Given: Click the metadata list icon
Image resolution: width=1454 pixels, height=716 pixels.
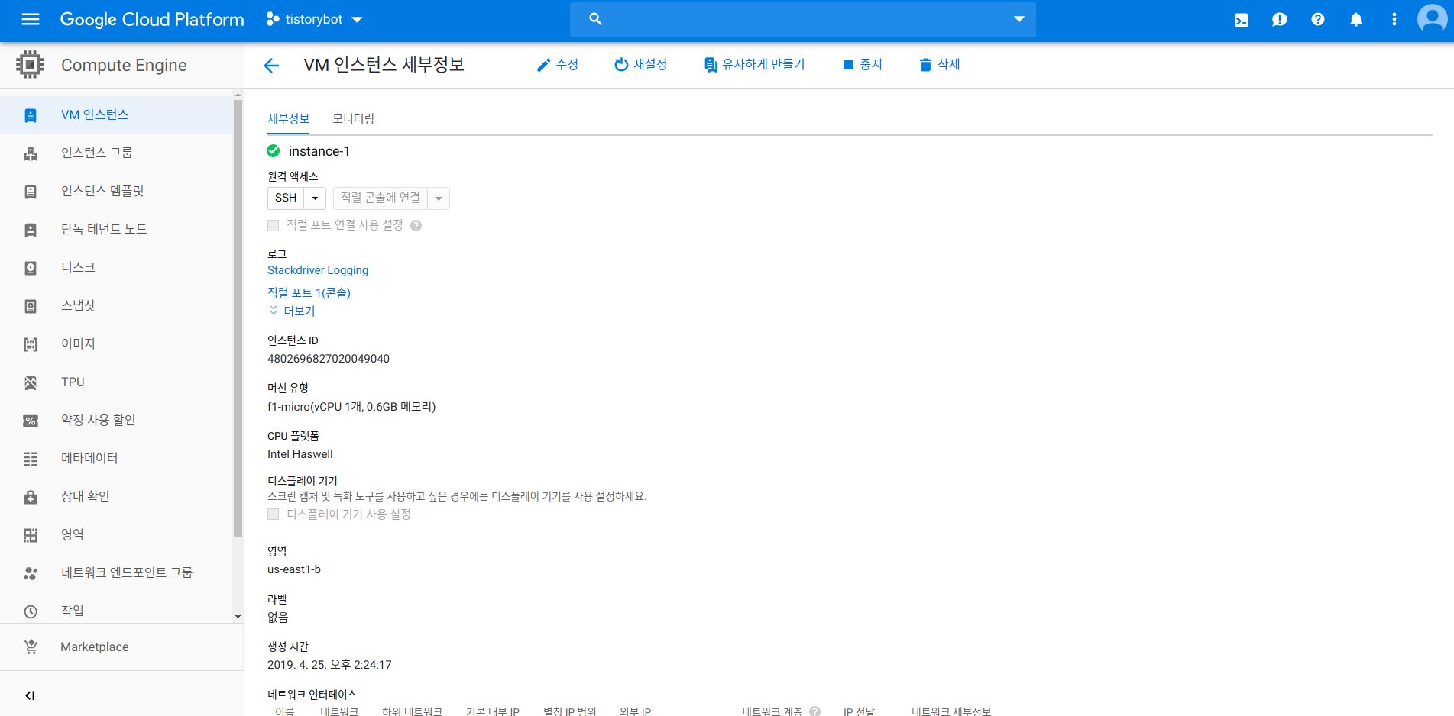Looking at the screenshot, I should tap(31, 459).
